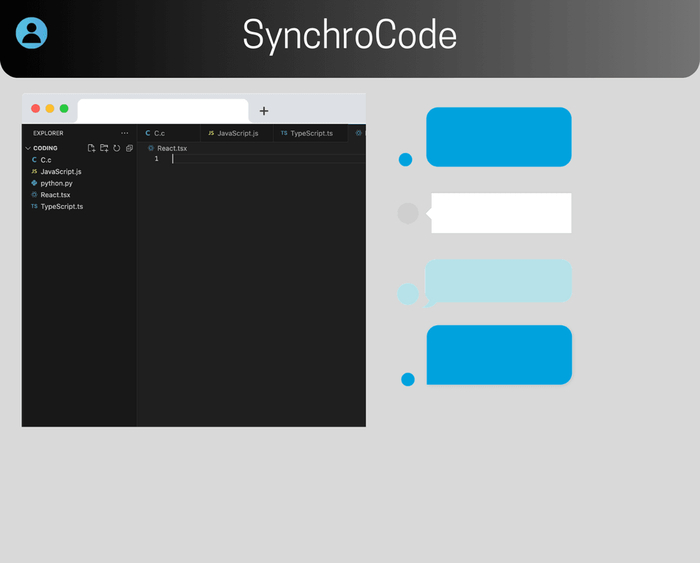Open the explorer more actions ellipsis
The width and height of the screenshot is (700, 563).
click(125, 133)
